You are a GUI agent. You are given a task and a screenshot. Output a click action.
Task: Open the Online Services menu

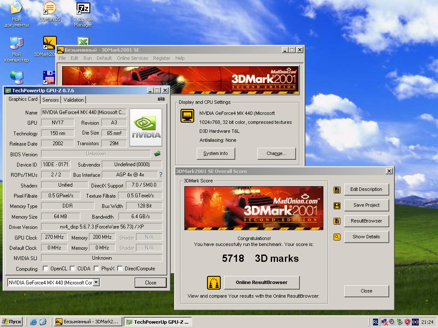[133, 58]
